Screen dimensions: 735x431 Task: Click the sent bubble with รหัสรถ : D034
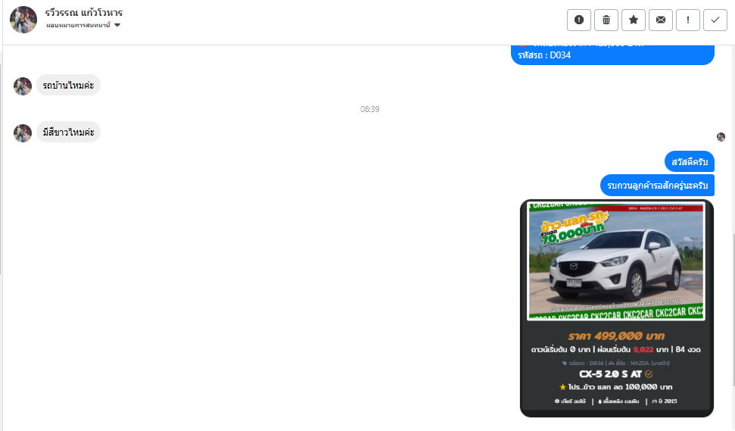(612, 55)
